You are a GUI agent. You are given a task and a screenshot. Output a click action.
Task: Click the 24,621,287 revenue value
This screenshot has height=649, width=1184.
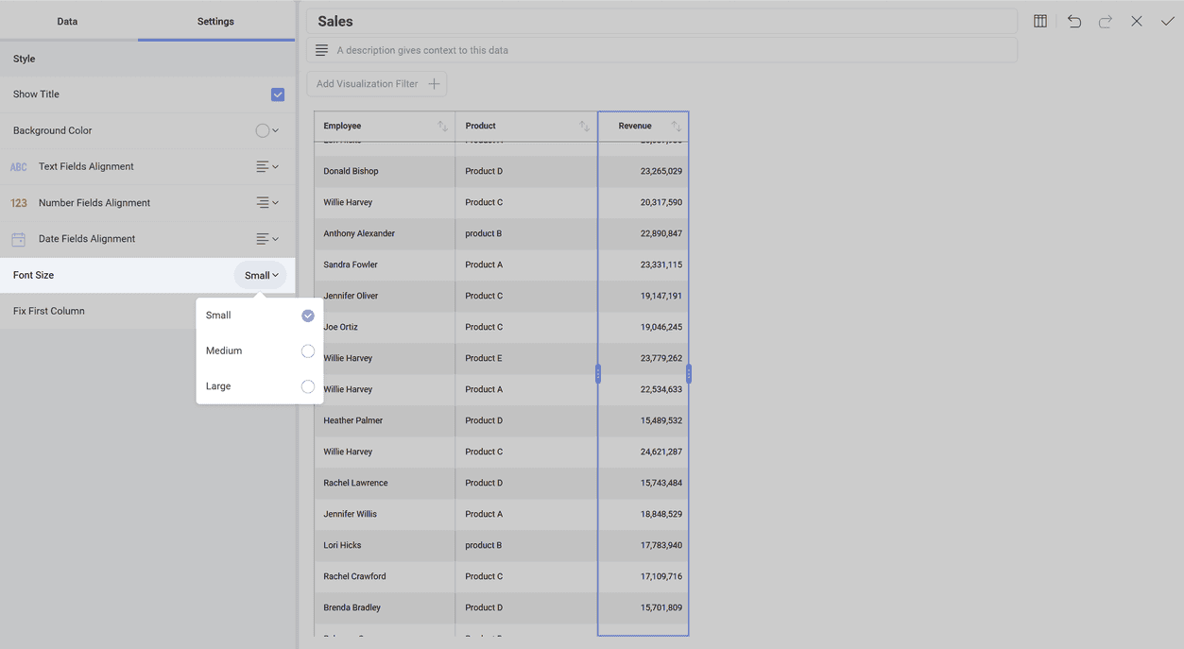pos(661,452)
